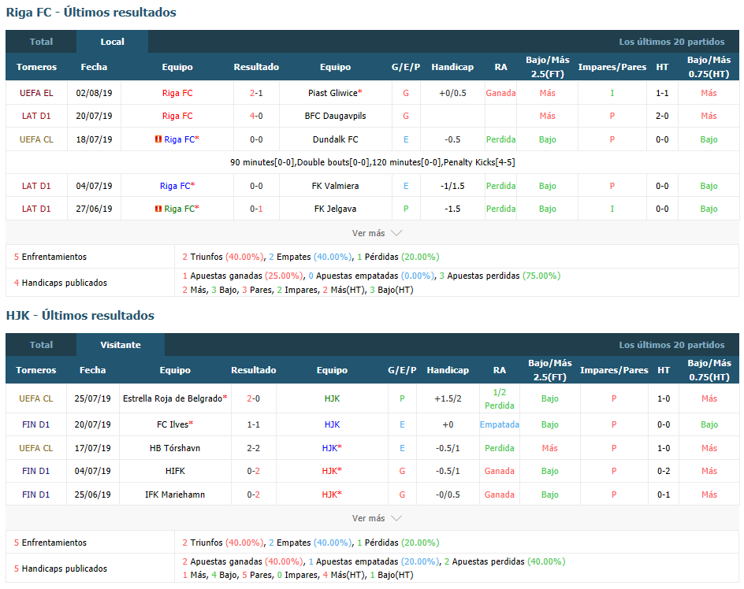Click Riga FC team name in 02/08/19 row
Viewport: 744px width, 589px height.
[x=177, y=93]
